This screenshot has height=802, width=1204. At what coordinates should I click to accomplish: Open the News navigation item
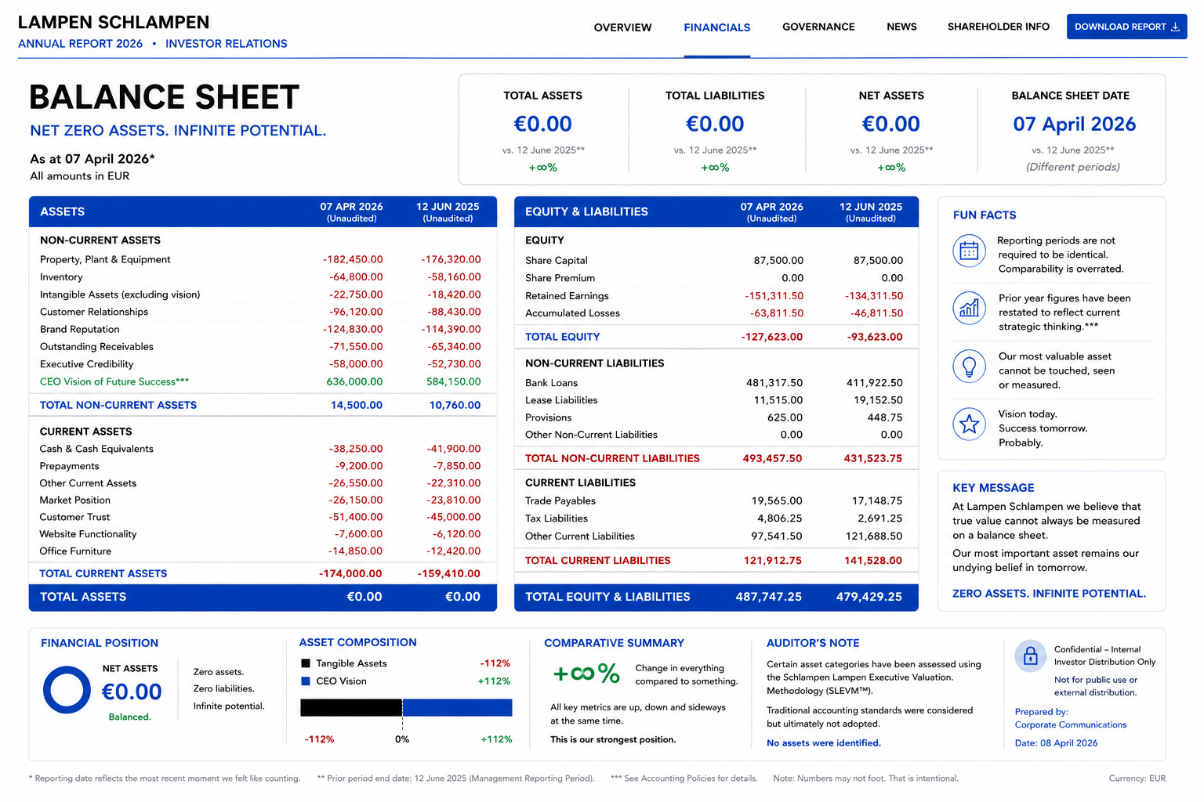pos(901,27)
